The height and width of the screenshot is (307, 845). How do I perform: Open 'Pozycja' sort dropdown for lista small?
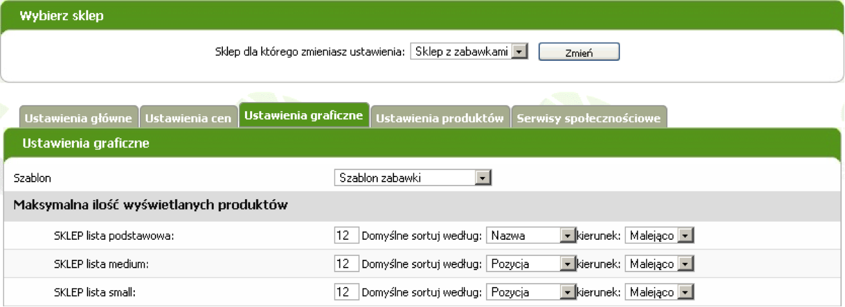pyautogui.click(x=531, y=293)
